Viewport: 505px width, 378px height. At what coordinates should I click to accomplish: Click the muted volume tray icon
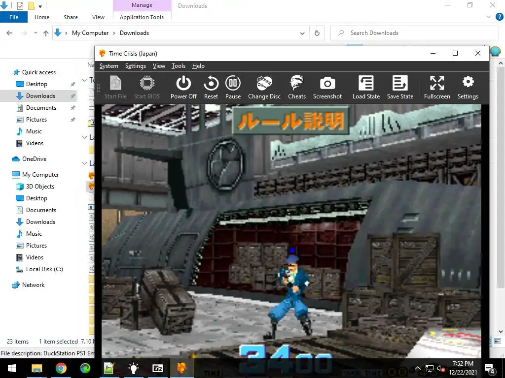point(441,368)
